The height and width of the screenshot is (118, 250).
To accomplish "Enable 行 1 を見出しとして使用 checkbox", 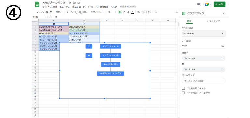I will 183,93.
